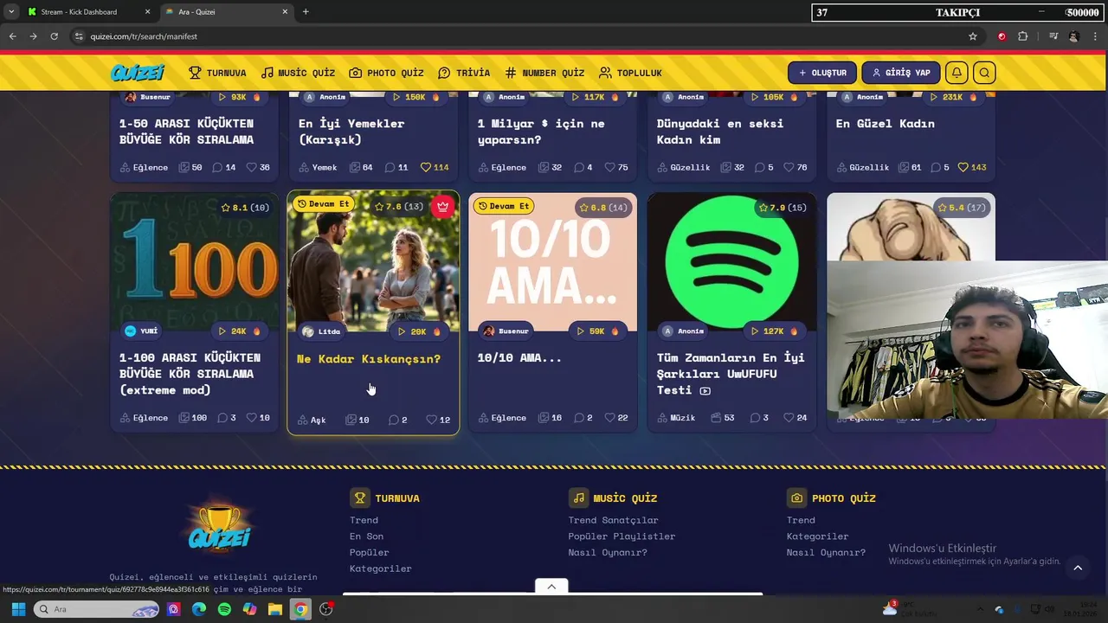Open the Spotify logo quiz thumbnail
The width and height of the screenshot is (1108, 623).
point(731,262)
